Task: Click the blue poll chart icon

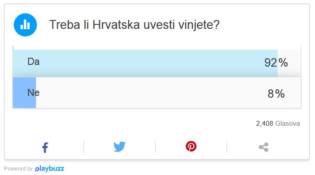Action: [x=25, y=25]
